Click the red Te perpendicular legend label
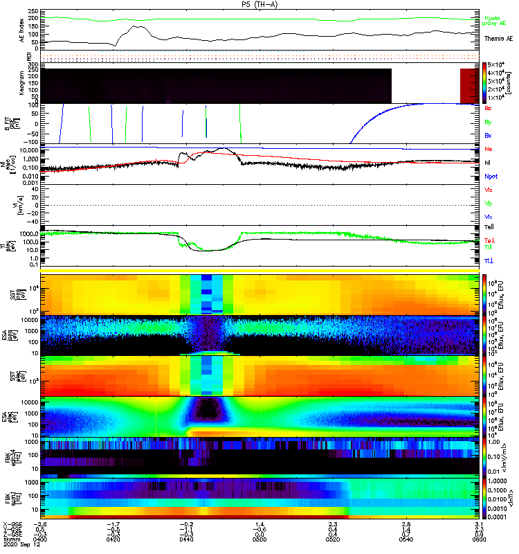The width and height of the screenshot is (519, 554). point(489,240)
